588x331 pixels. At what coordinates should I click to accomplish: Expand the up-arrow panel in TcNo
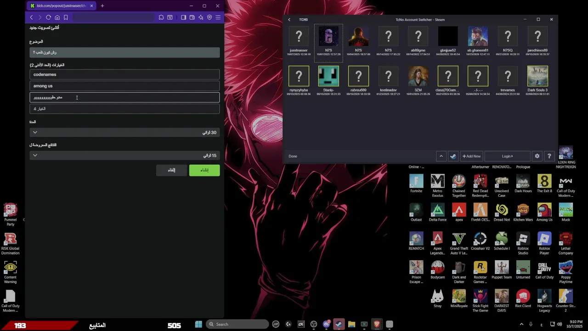[441, 156]
